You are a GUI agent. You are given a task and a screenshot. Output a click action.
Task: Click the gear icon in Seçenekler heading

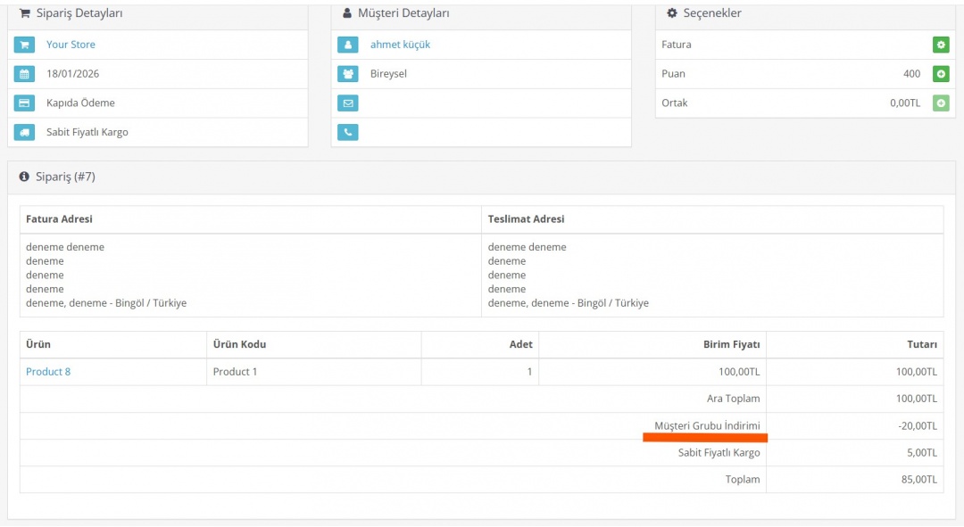click(672, 13)
